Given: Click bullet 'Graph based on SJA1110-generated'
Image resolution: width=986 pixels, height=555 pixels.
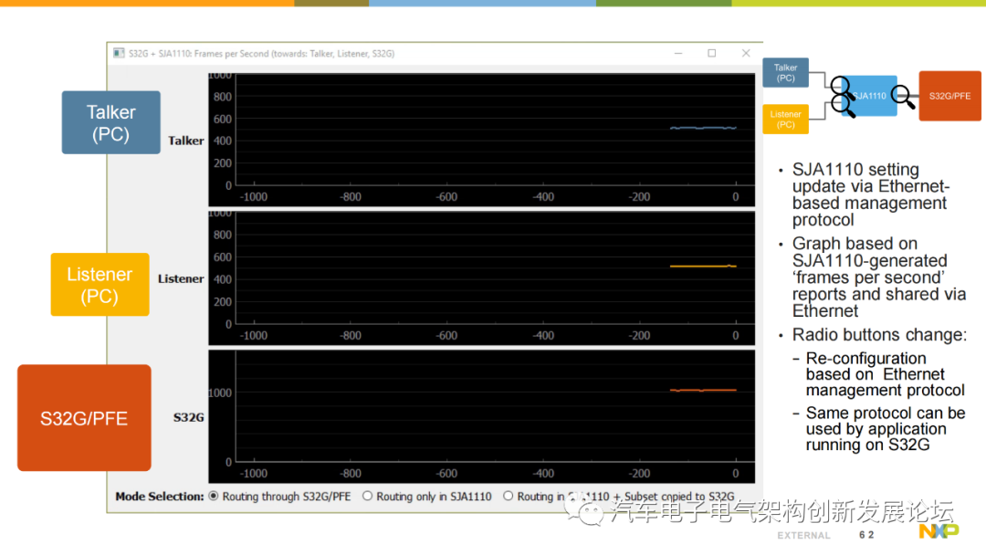Looking at the screenshot, I should (x=879, y=277).
